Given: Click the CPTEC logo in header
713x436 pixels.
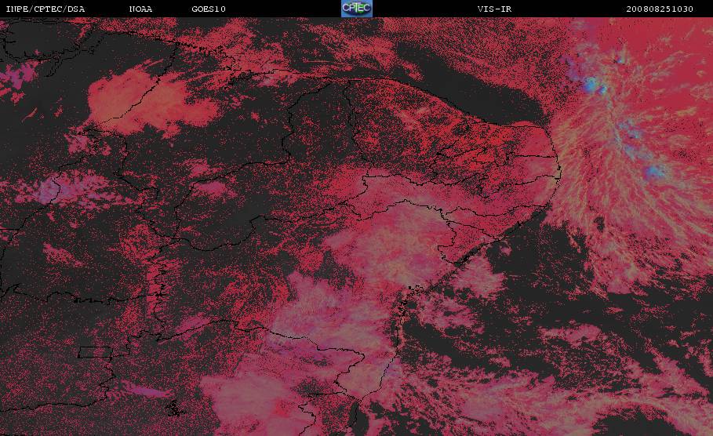Looking at the screenshot, I should pos(356,9).
